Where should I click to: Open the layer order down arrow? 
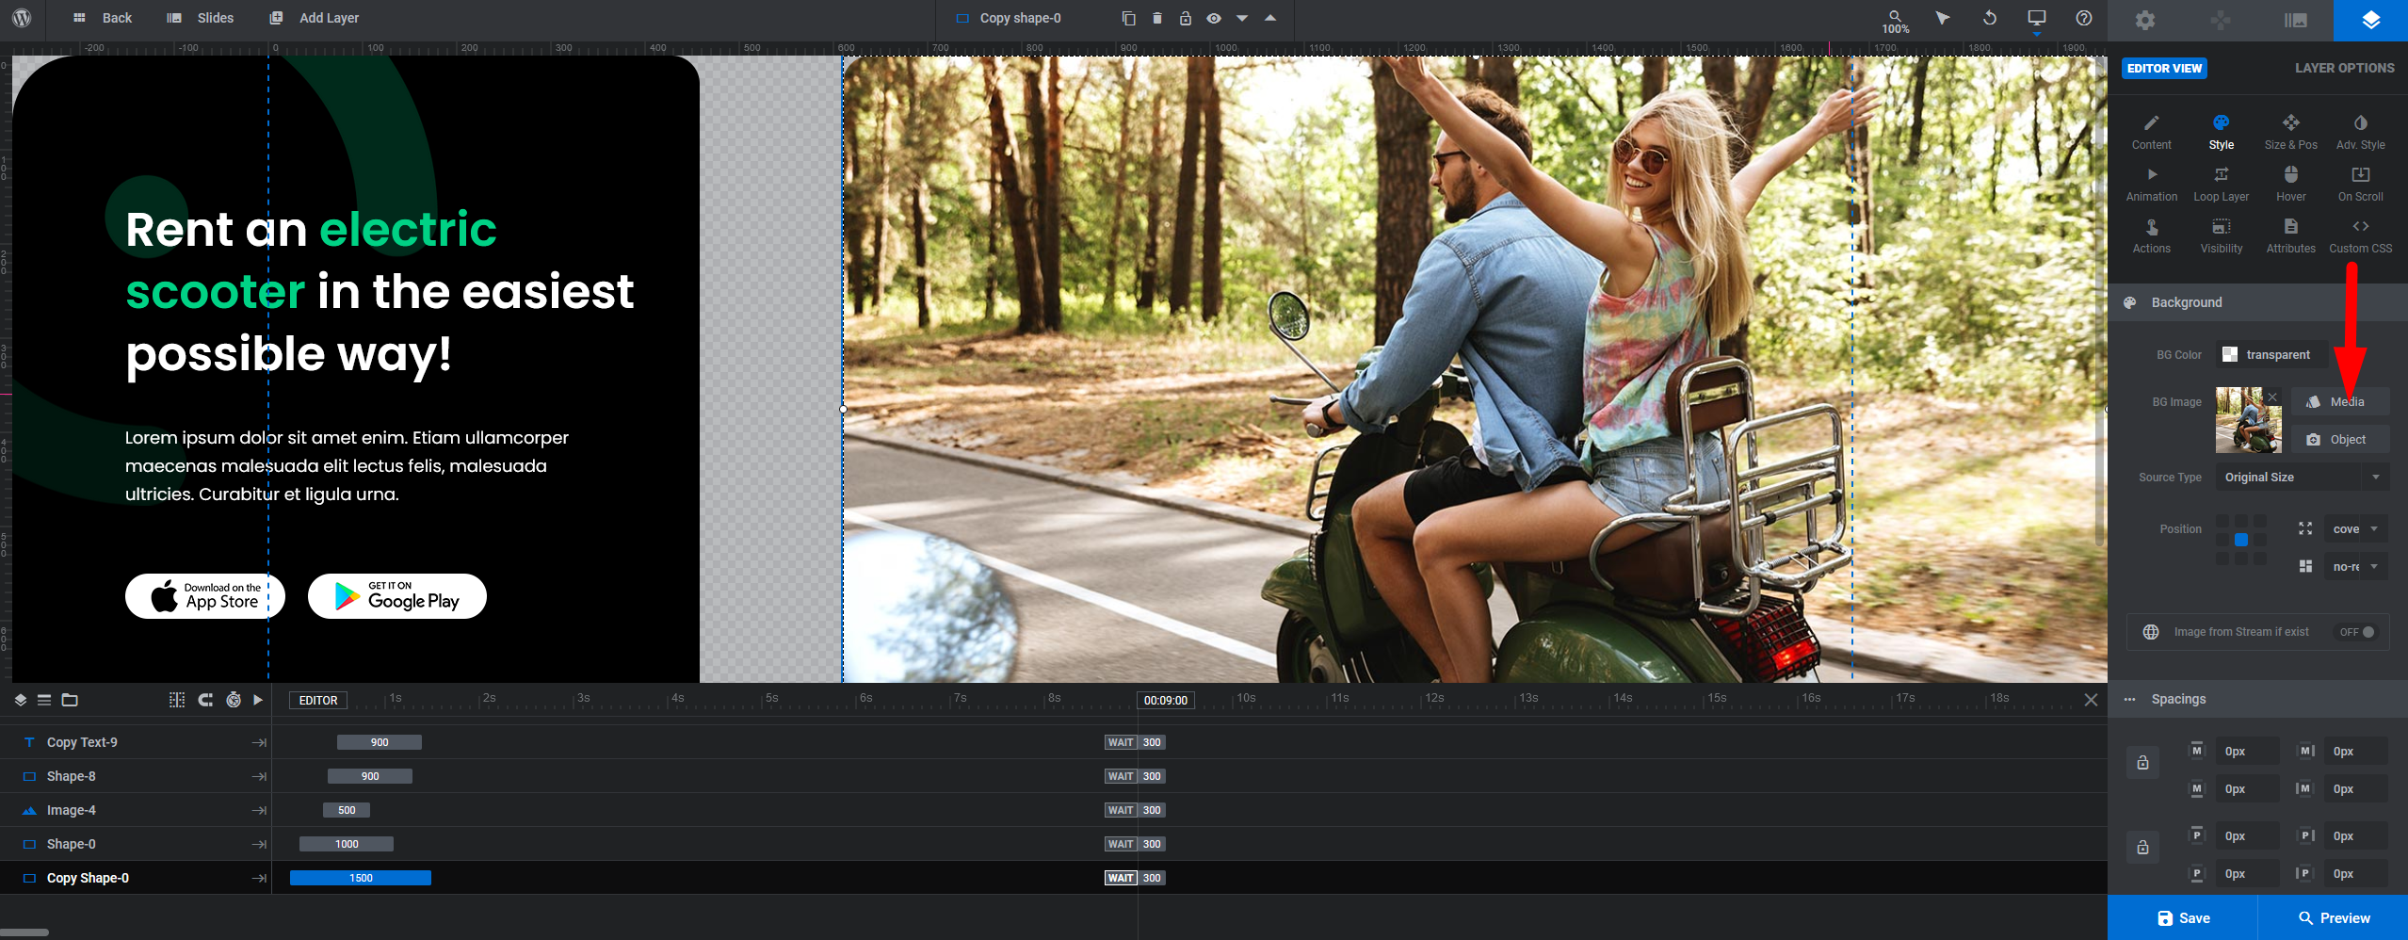1242,18
